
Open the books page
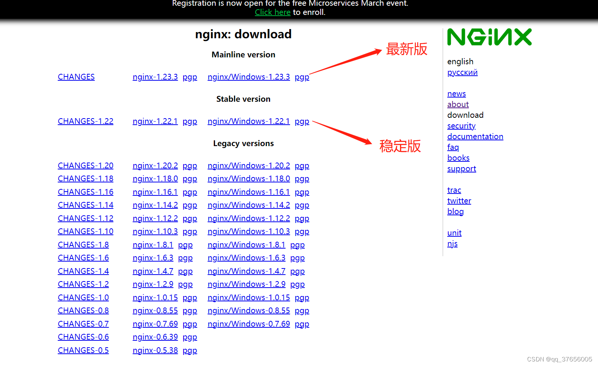[x=458, y=158]
